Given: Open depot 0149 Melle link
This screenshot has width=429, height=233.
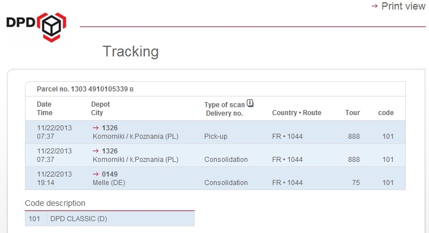Looking at the screenshot, I should click(x=110, y=174).
